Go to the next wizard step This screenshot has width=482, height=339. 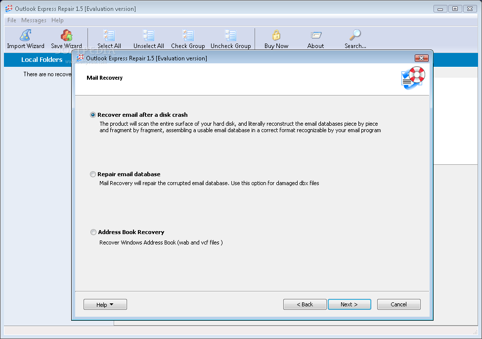point(350,304)
